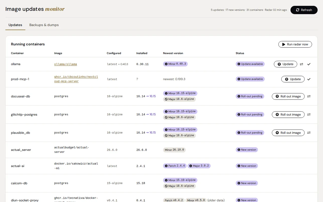
Task: Click the checkmark icon in ollama row
Action: (309, 64)
